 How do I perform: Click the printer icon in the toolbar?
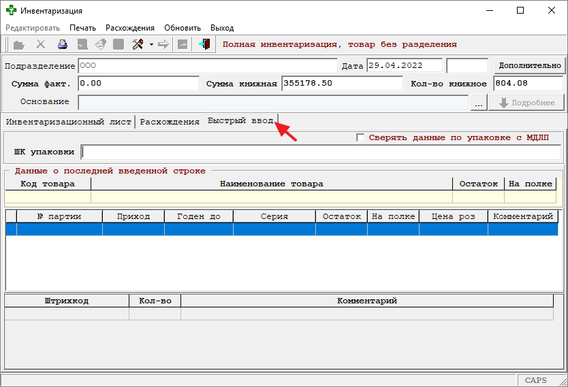[63, 44]
